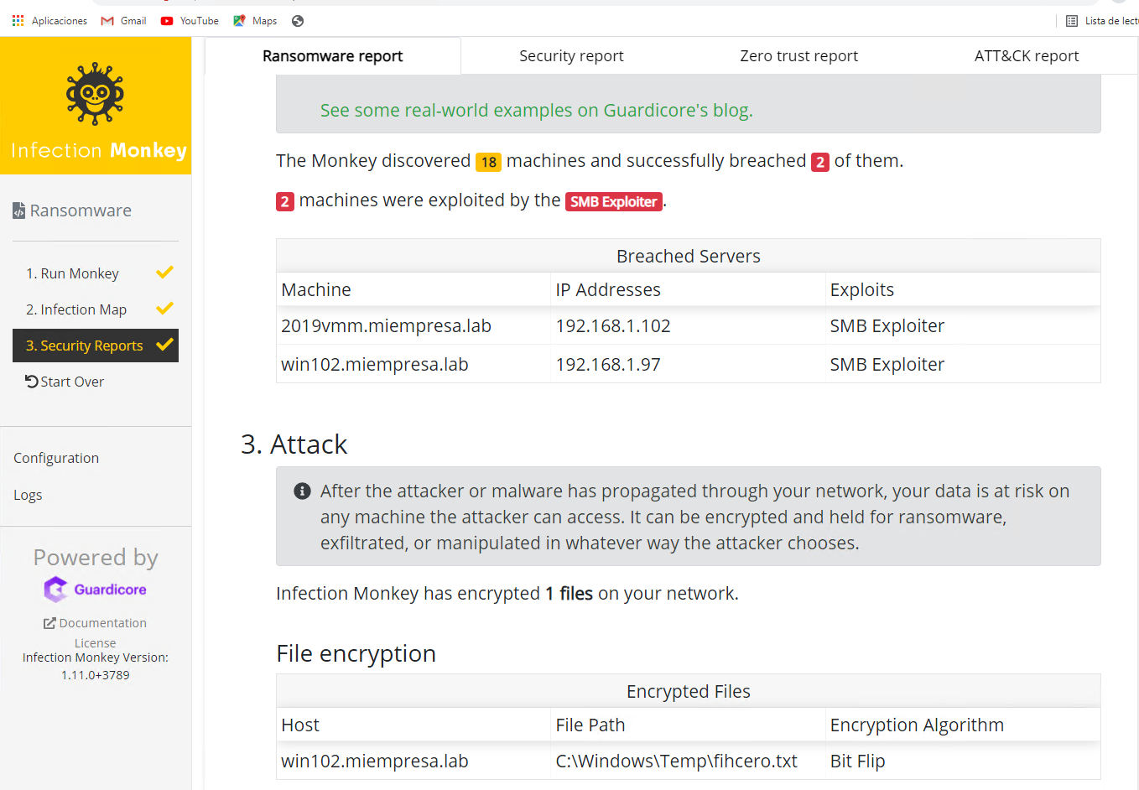The width and height of the screenshot is (1139, 790).
Task: Open the Configuration page
Action: click(x=56, y=458)
